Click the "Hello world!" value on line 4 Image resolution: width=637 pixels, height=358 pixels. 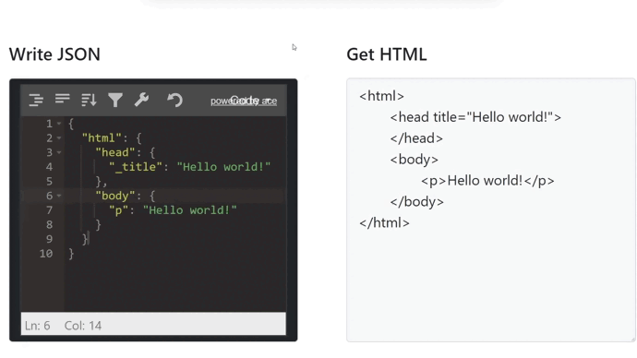coord(223,167)
